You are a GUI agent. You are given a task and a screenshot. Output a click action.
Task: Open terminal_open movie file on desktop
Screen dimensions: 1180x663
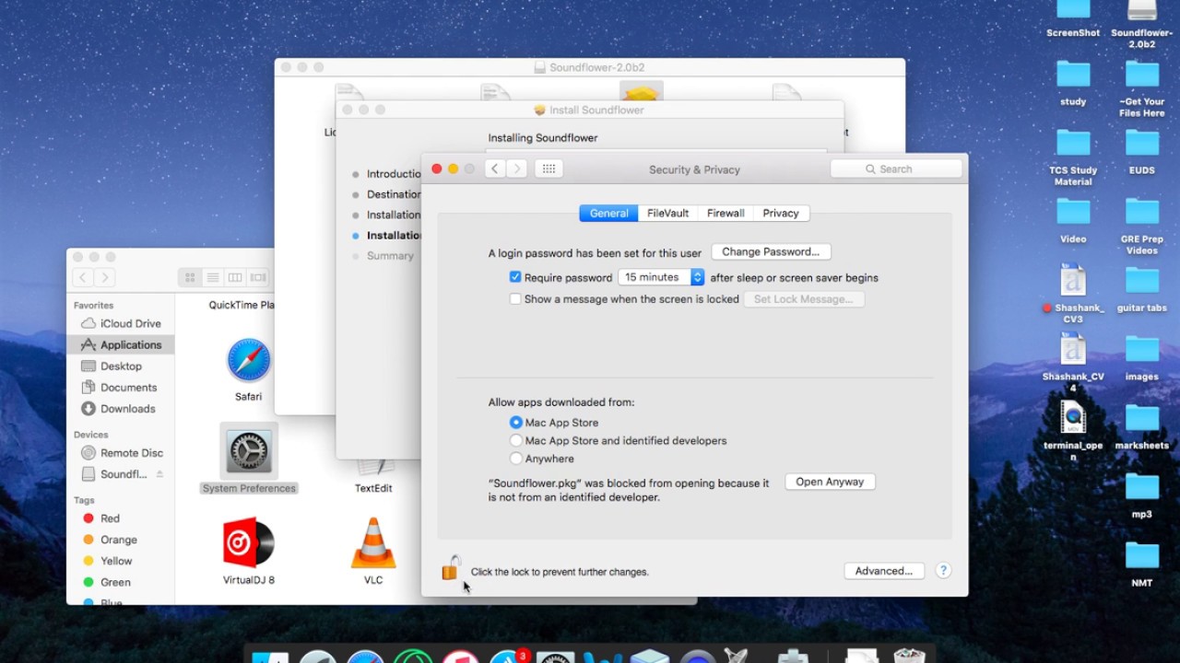pos(1073,418)
